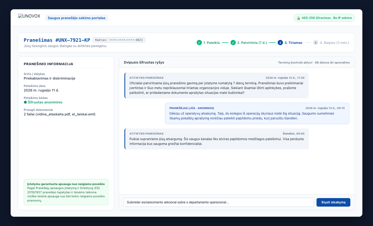
Task: Click the blue circle numbered 3
Action: coord(280,43)
